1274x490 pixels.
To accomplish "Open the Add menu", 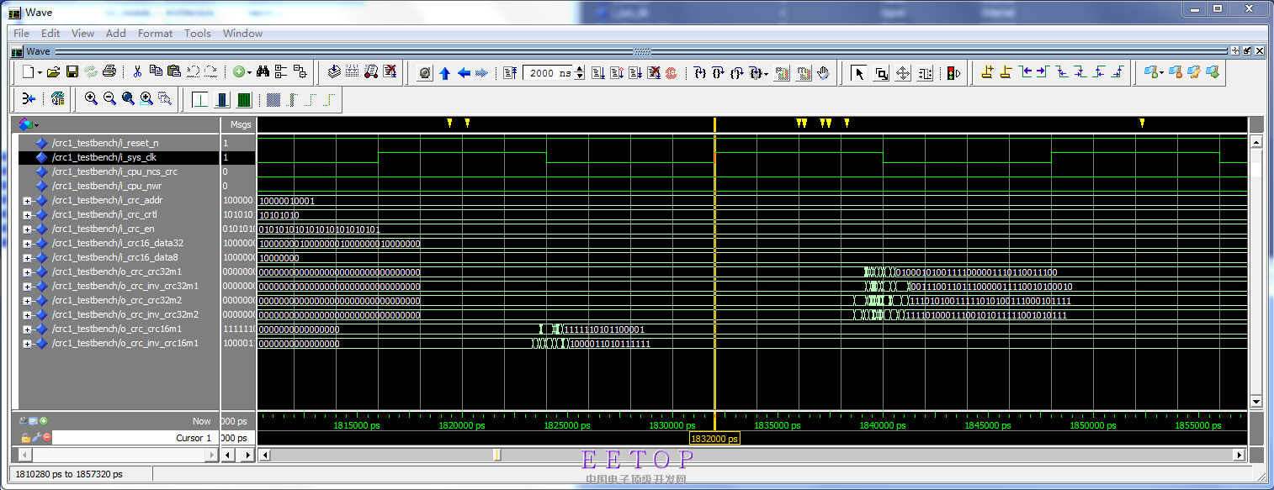I will [116, 34].
